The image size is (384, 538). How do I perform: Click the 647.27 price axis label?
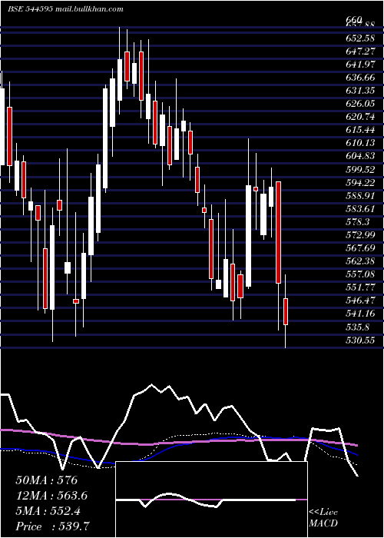pyautogui.click(x=360, y=51)
